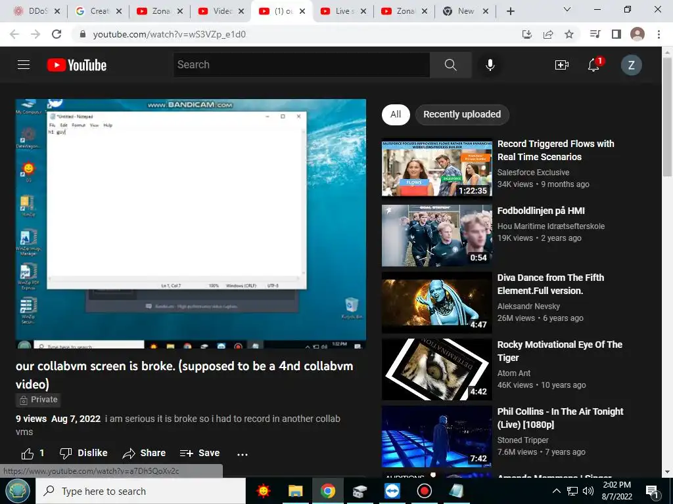Open the sun smiley taskbar app
673x504 pixels.
pyautogui.click(x=263, y=491)
